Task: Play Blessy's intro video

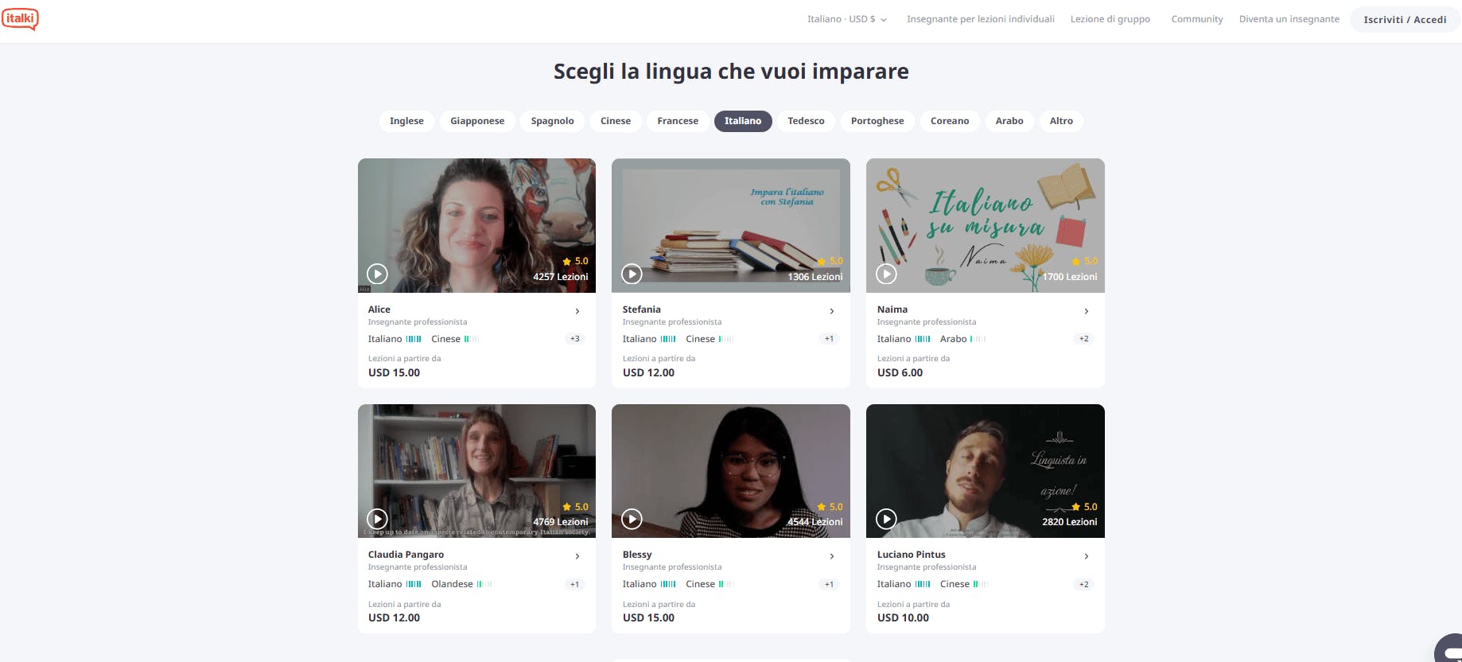Action: coord(632,519)
